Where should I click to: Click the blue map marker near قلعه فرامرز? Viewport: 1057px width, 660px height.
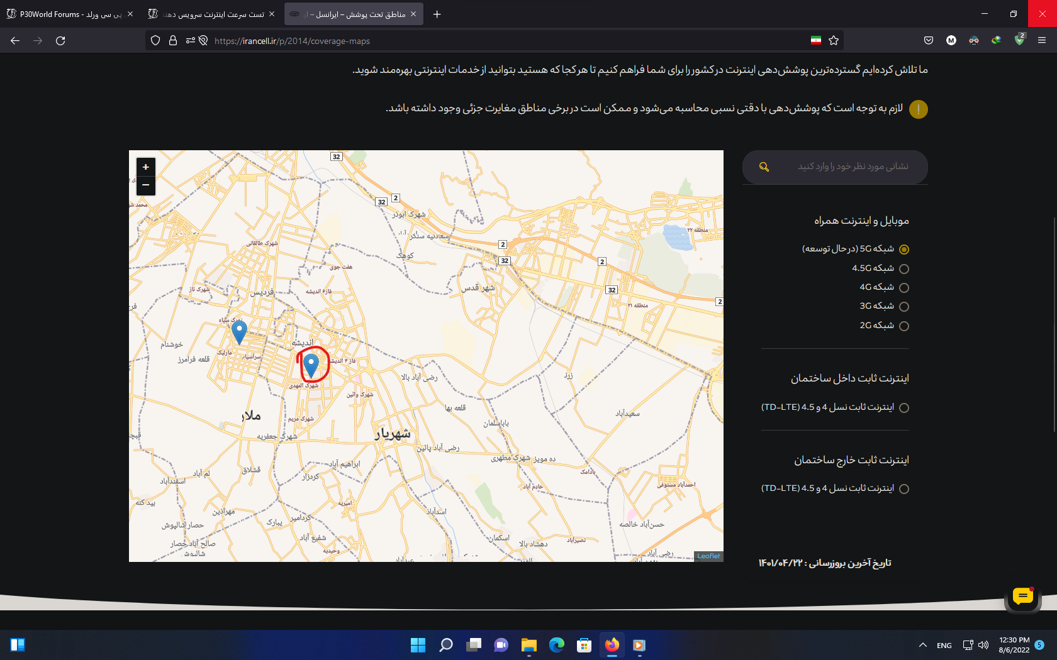239,332
